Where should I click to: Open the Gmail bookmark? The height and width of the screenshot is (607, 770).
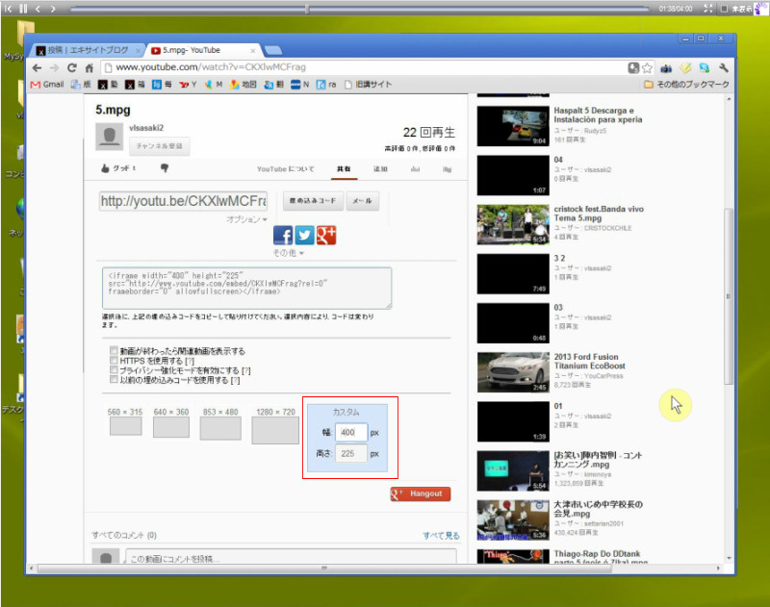point(47,85)
